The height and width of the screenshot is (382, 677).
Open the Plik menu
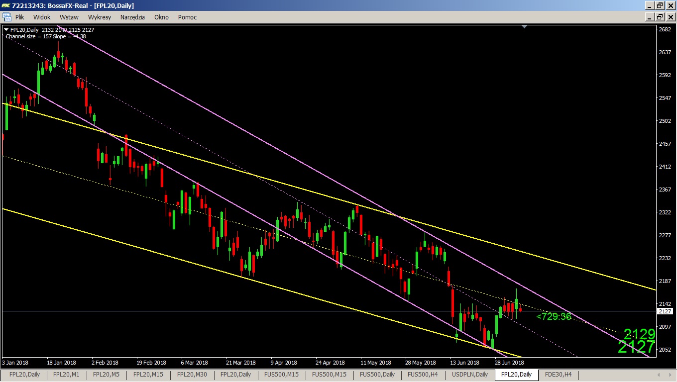coord(20,17)
